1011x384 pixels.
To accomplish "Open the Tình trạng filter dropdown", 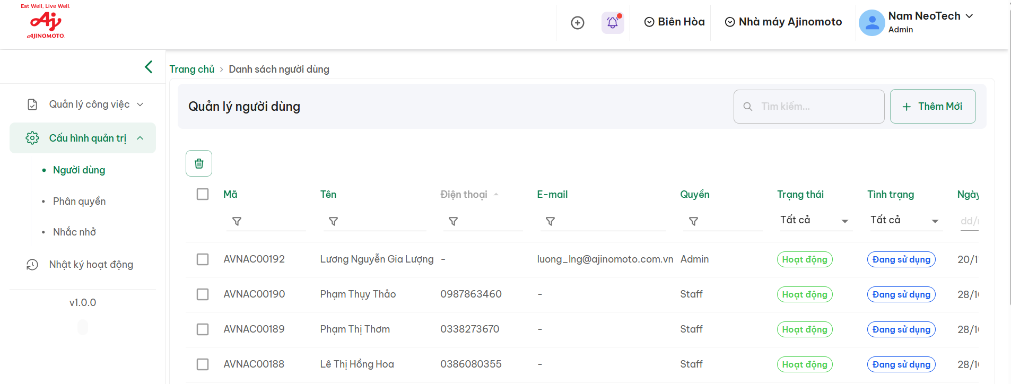I will [x=905, y=220].
